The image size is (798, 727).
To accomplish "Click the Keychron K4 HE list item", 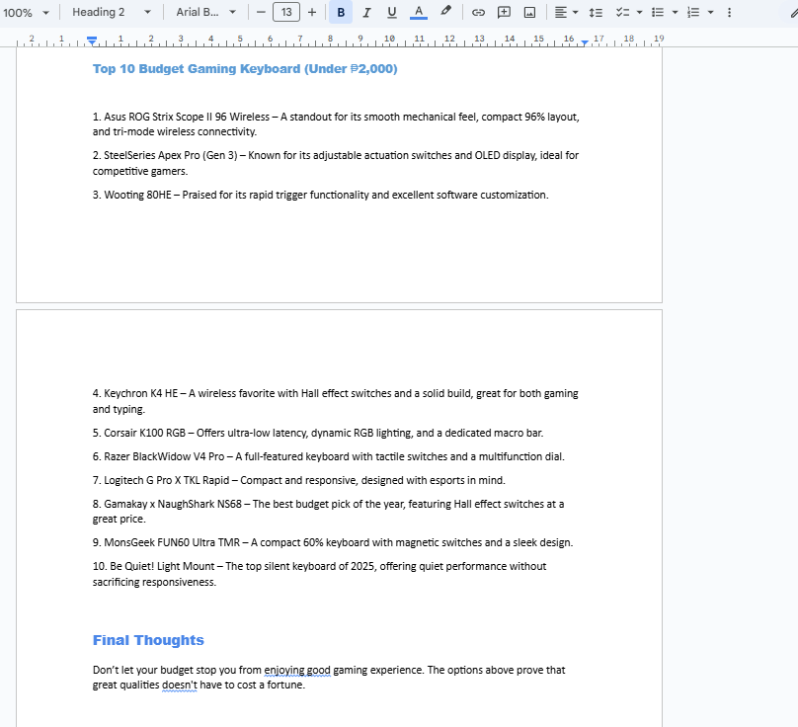I will [x=336, y=401].
